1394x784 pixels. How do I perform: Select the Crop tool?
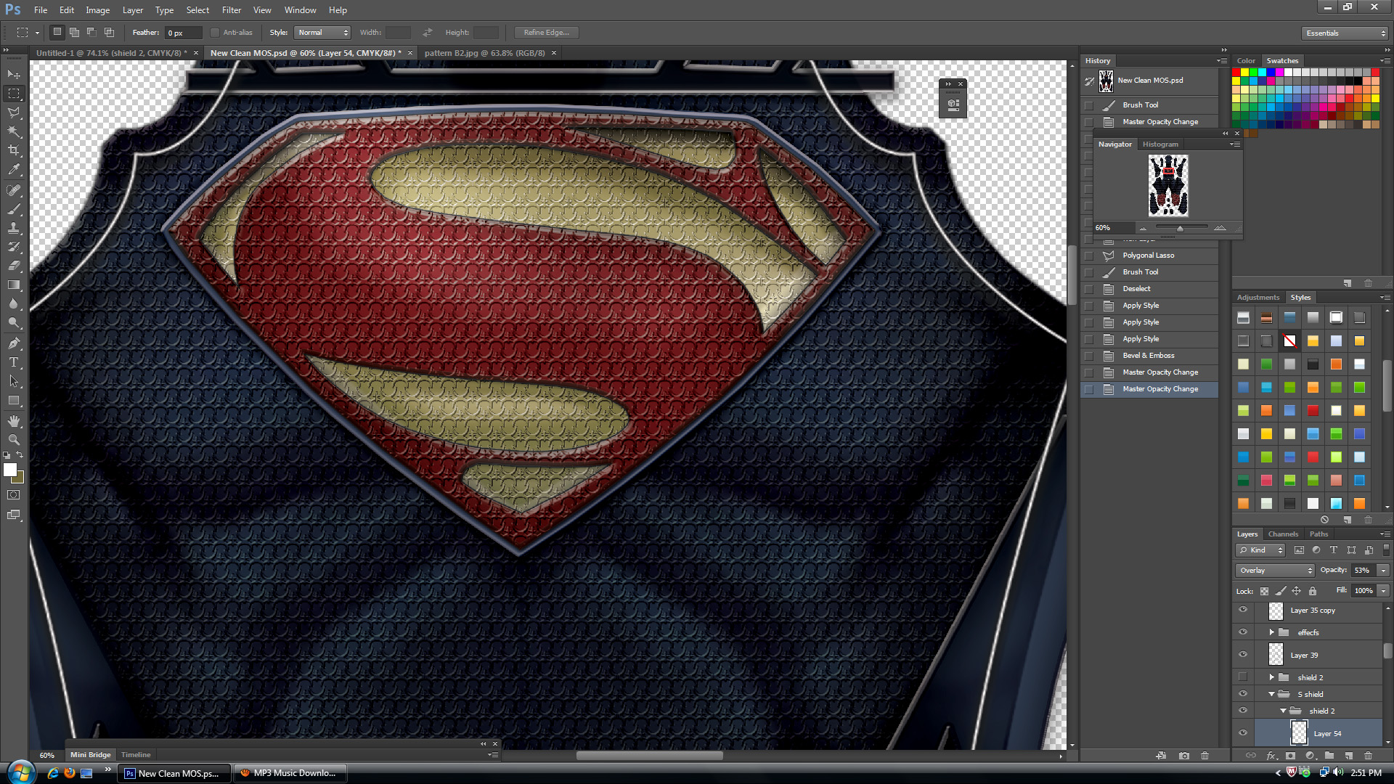14,150
